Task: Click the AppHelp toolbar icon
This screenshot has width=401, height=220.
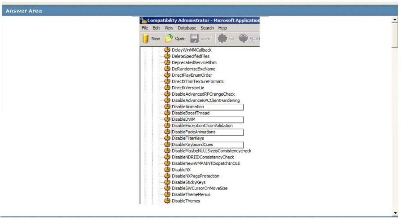Action: click(x=244, y=39)
